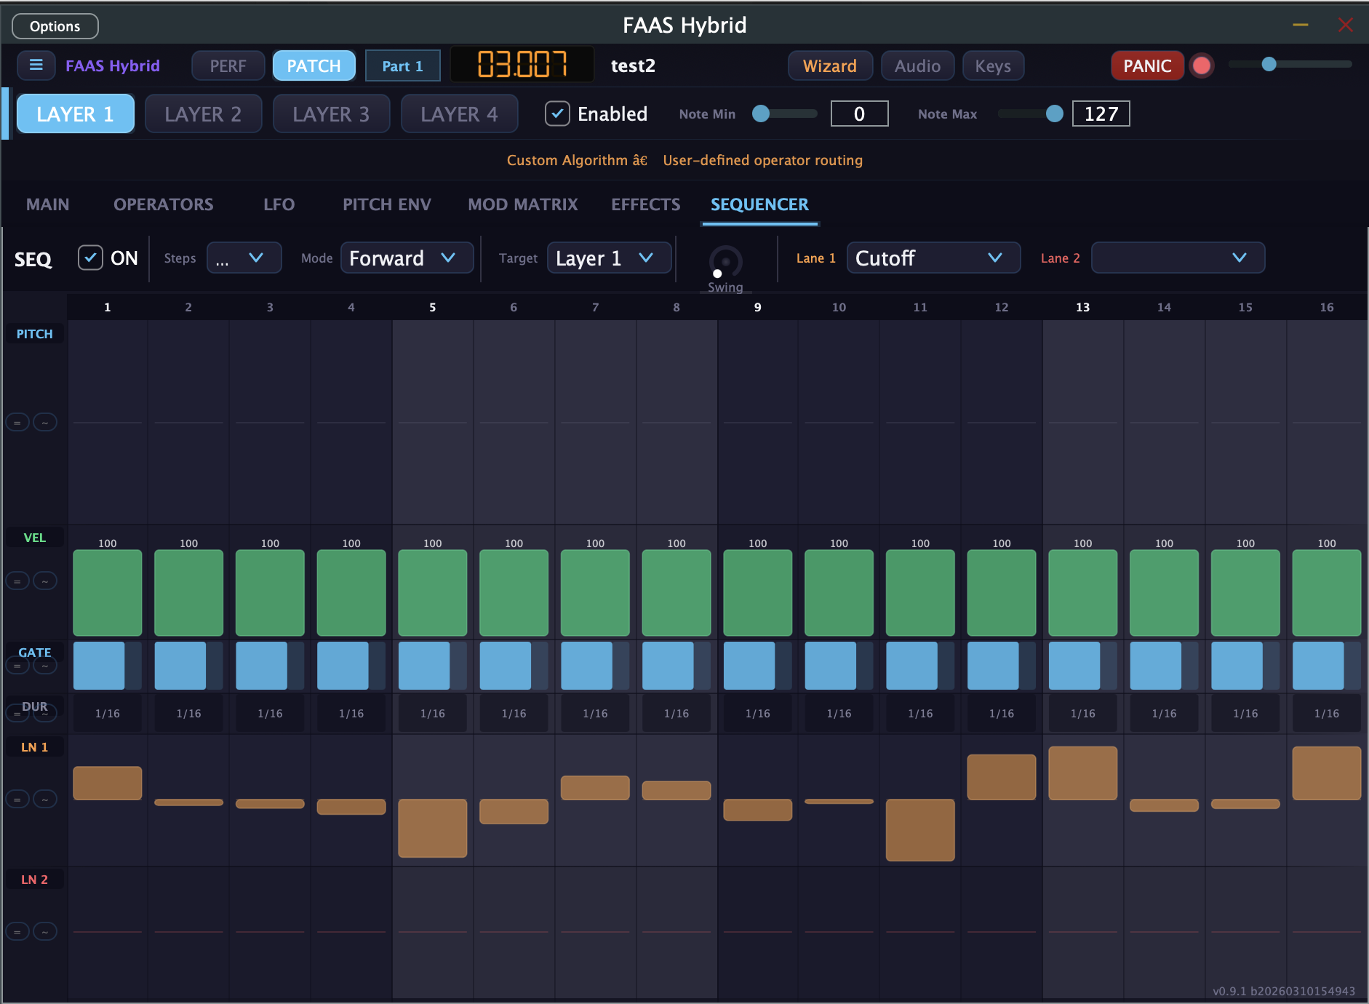Open the Mode dropdown showing Forward

point(407,258)
